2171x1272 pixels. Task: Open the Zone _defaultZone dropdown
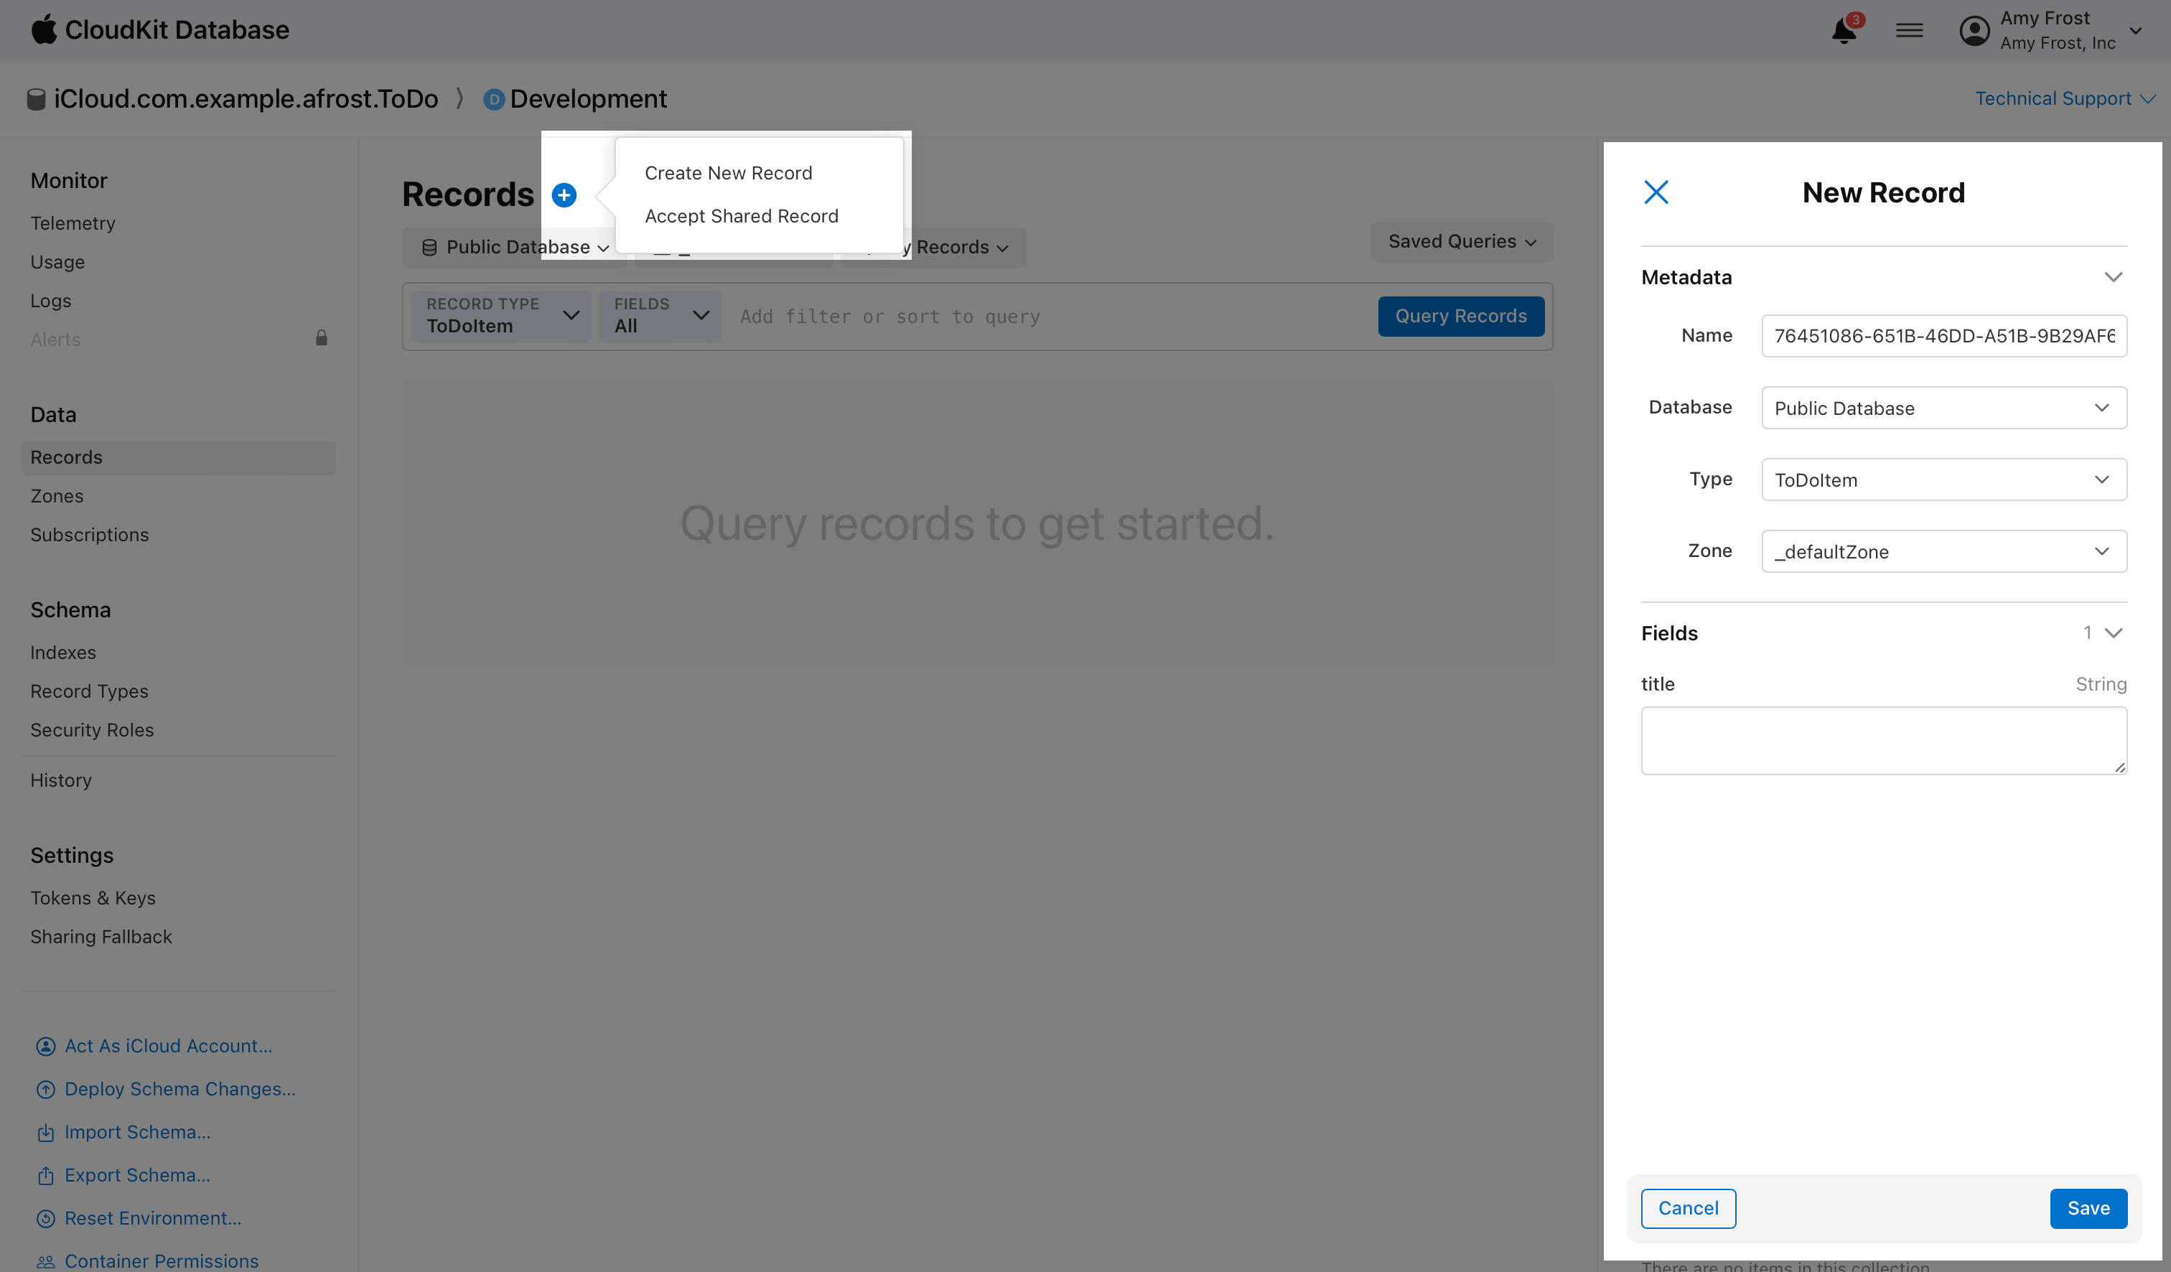point(1943,551)
